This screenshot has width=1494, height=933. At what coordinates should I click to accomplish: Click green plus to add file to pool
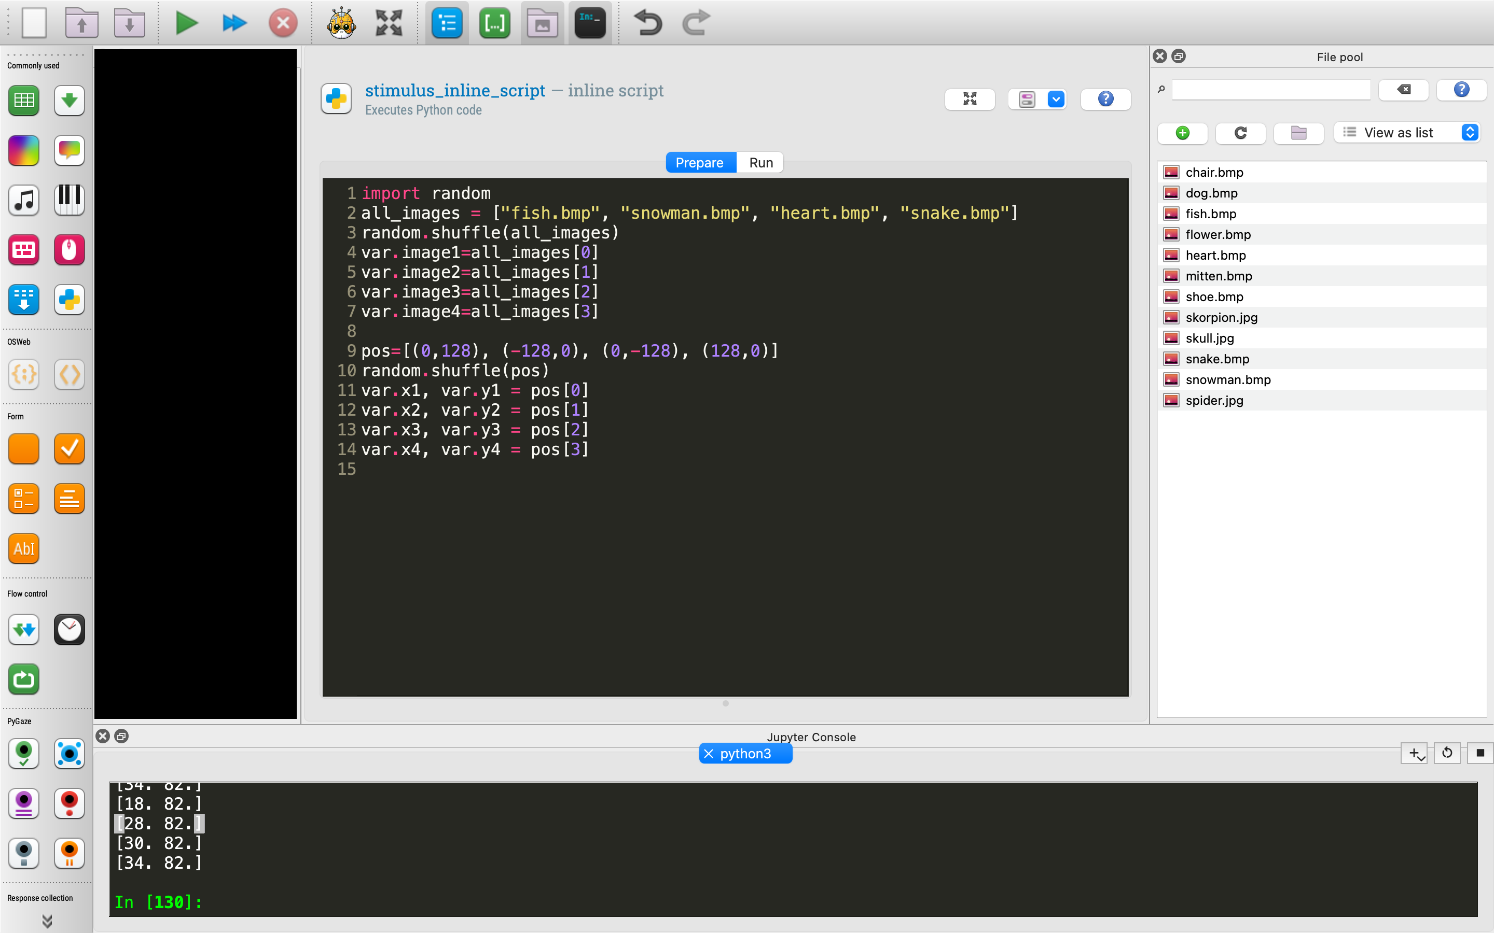tap(1182, 133)
